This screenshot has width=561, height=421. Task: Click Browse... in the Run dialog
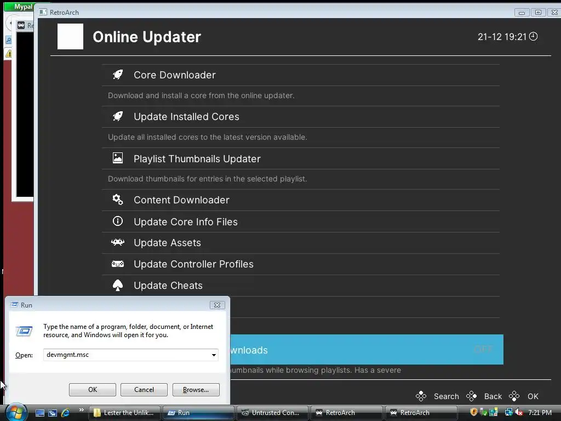point(196,390)
